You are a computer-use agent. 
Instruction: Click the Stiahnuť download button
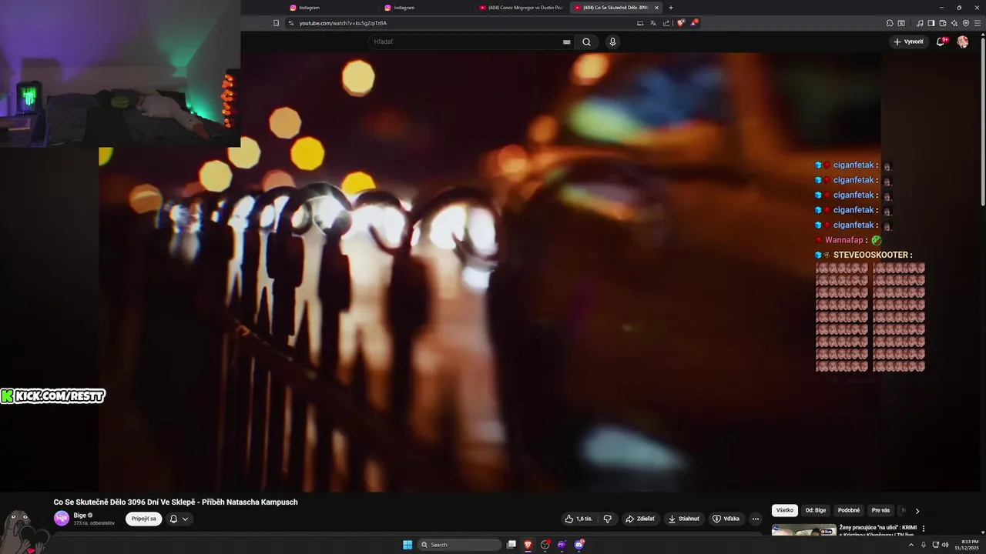tap(684, 519)
